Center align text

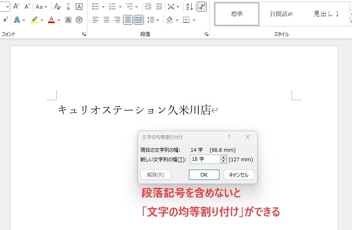(x=106, y=20)
